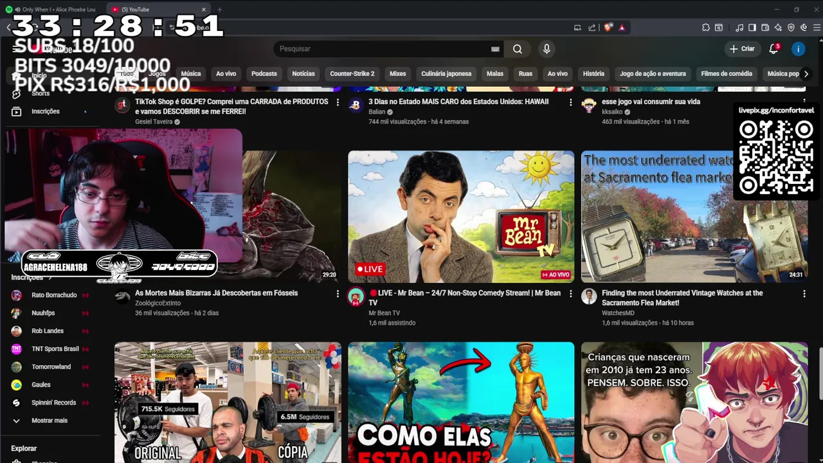823x463 pixels.
Task: Select the Filmes de comédia chip
Action: [x=727, y=74]
